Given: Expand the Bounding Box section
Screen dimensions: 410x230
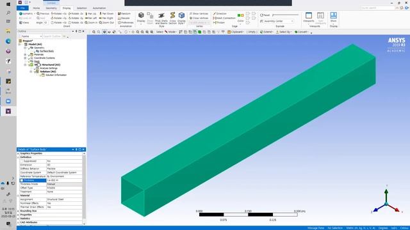Looking at the screenshot, I should pos(19,211).
